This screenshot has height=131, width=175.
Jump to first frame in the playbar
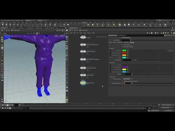tap(3, 105)
